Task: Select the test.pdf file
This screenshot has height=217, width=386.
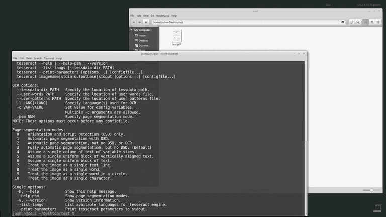Action: (177, 37)
